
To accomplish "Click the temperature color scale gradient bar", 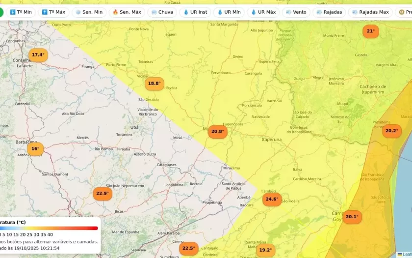I will 49,228.
